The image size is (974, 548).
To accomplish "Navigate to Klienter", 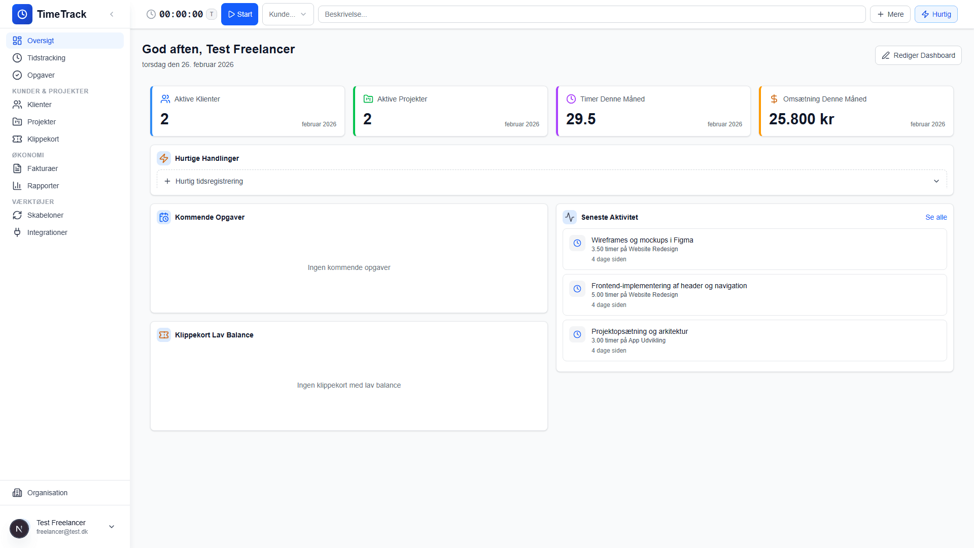I will (x=65, y=105).
